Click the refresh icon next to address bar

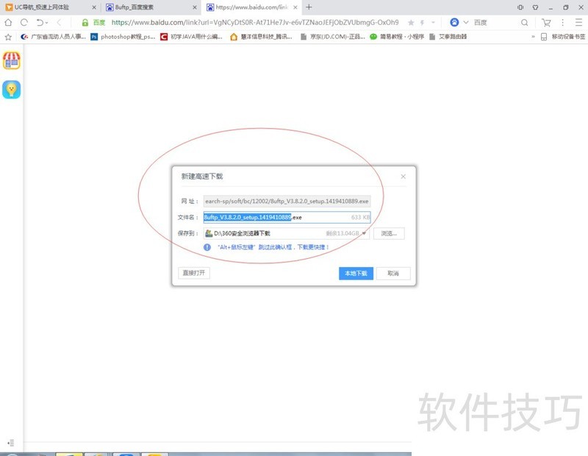24,22
